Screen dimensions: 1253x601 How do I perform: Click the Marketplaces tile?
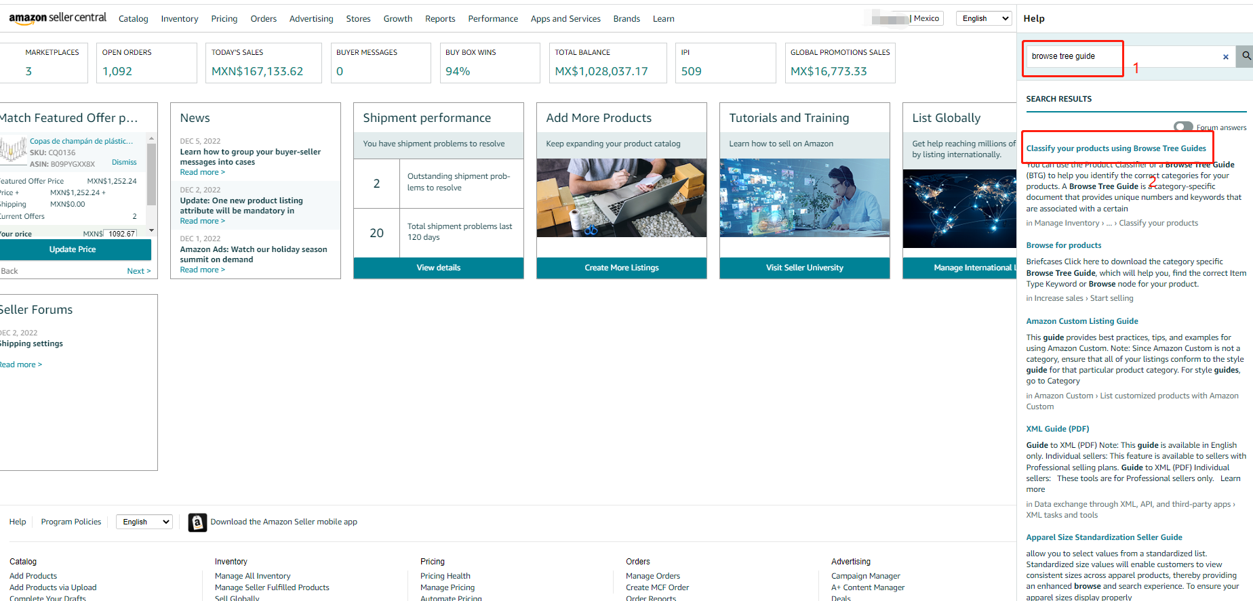click(x=44, y=63)
